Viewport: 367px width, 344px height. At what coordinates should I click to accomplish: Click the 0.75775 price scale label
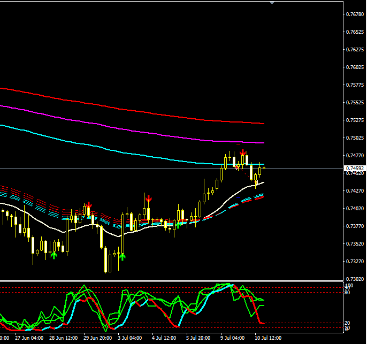355,85
